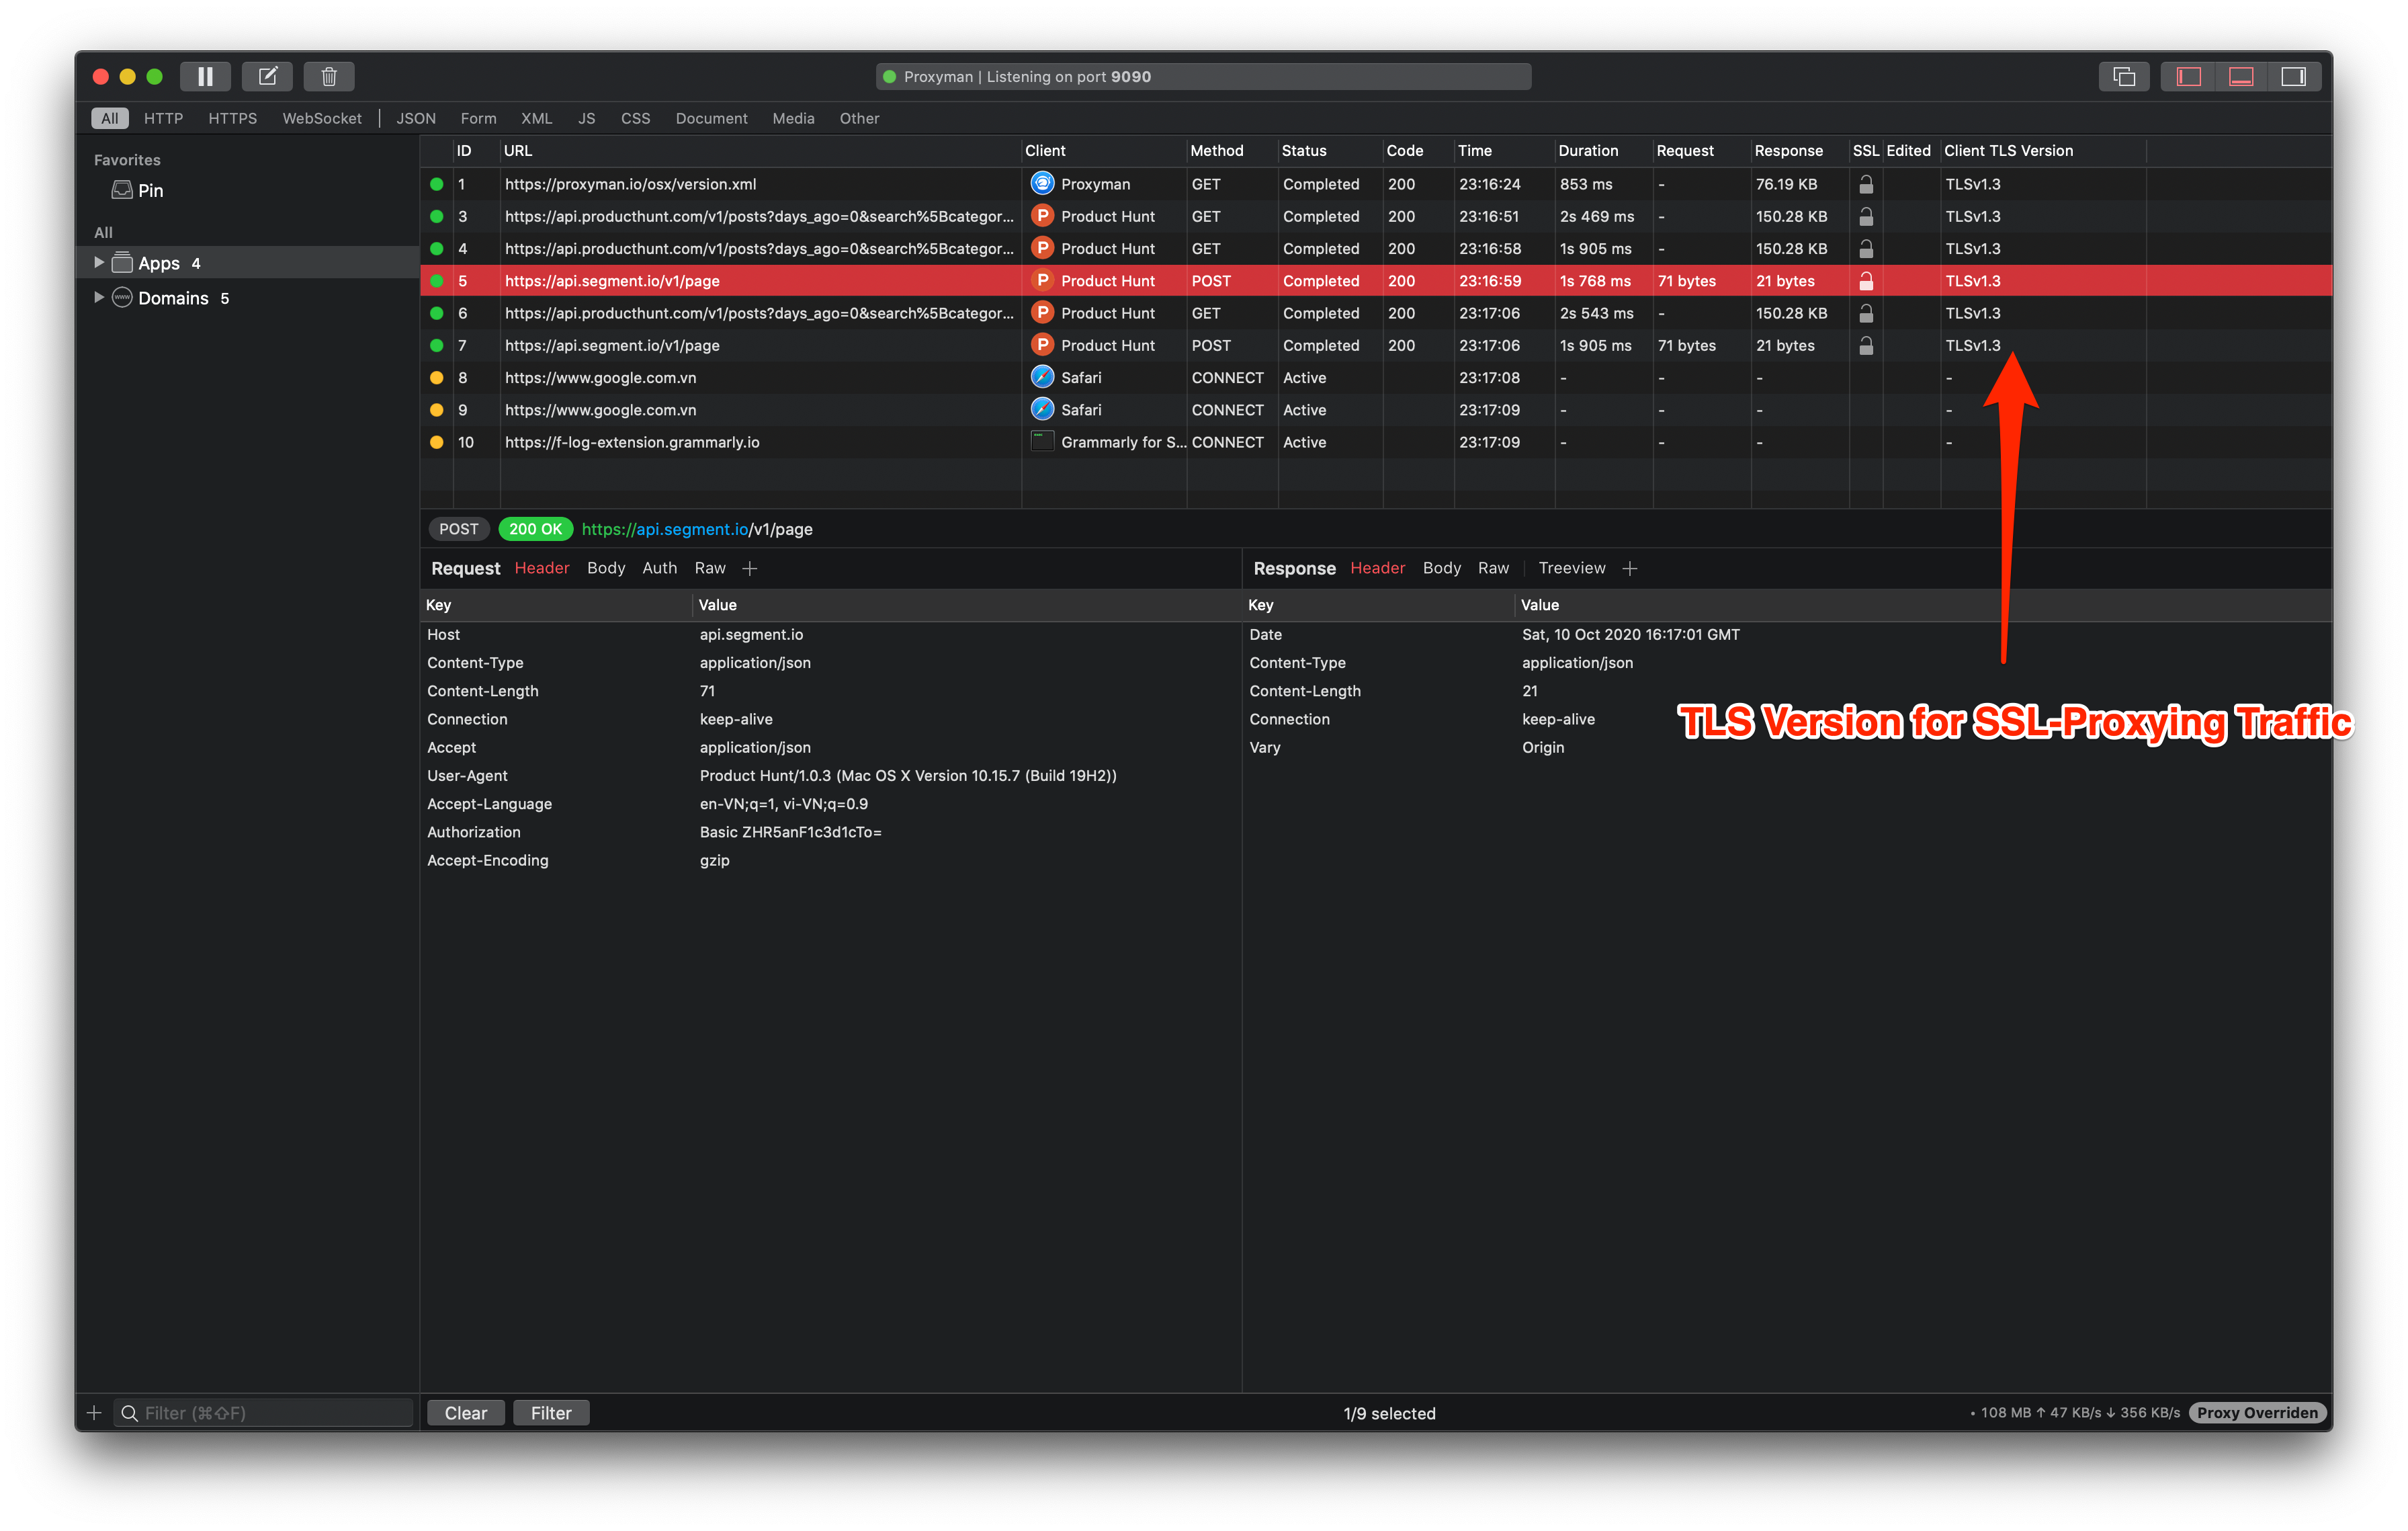Click the Pin icon under Favorites
The image size is (2408, 1531).
tap(121, 190)
